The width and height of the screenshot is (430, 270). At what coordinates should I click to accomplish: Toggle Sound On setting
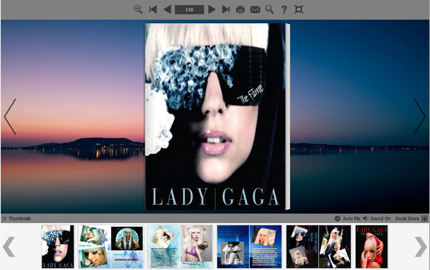[x=377, y=218]
